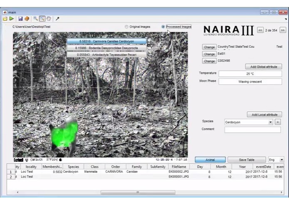Click the Comment input field

tap(252, 129)
